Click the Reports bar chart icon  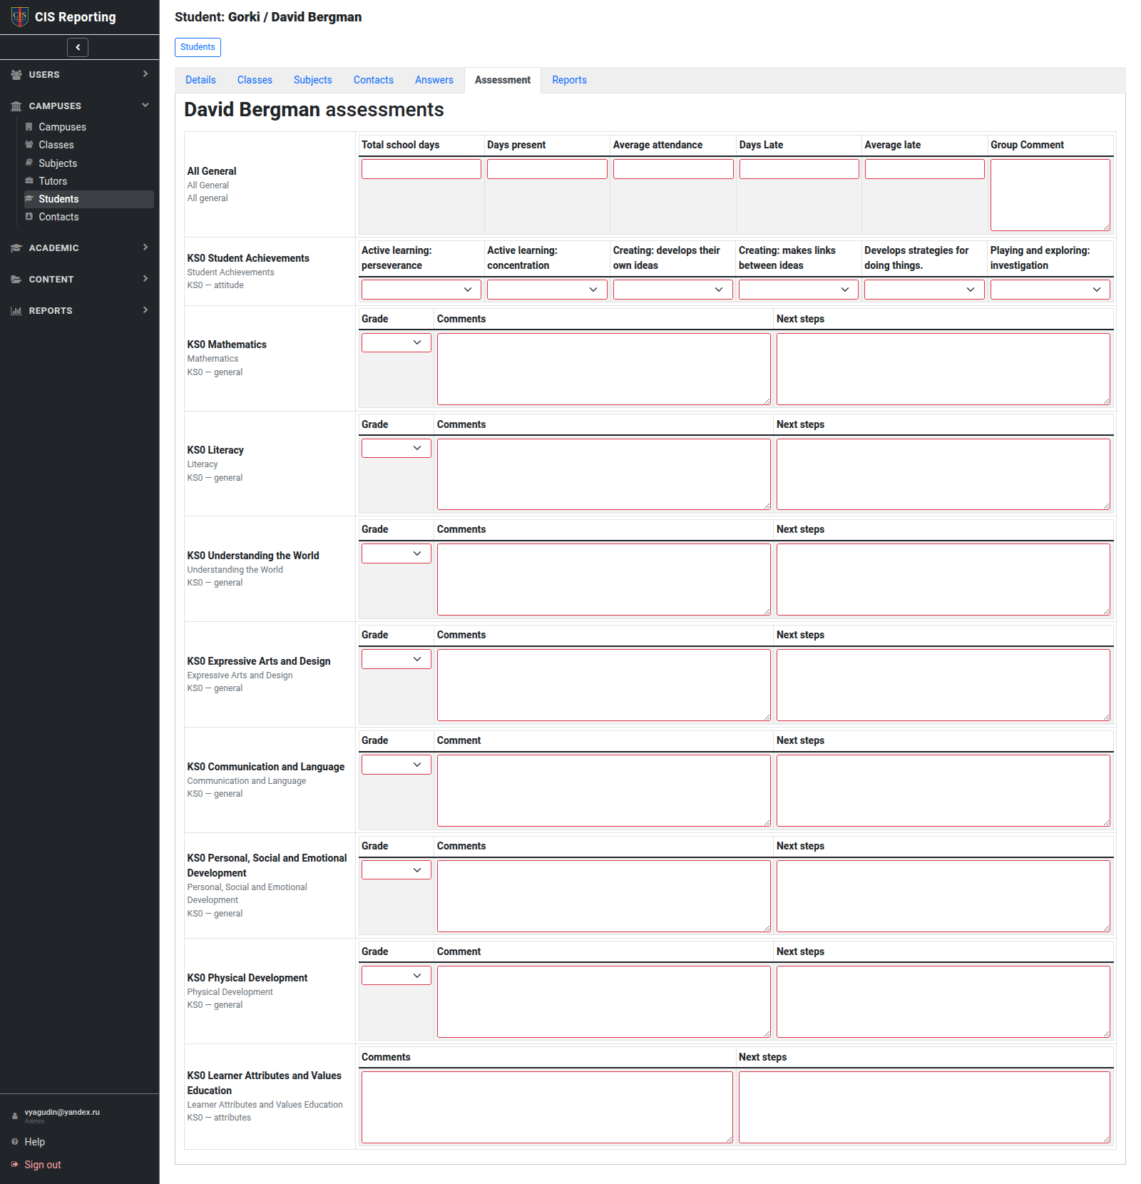point(16,311)
